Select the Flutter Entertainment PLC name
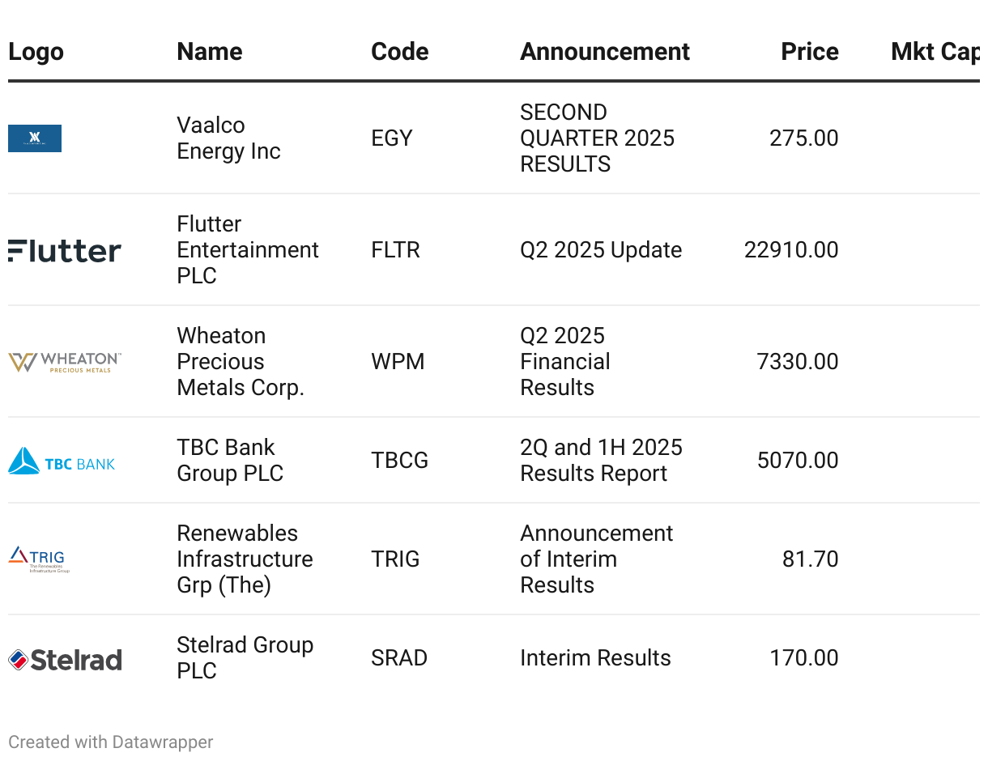The image size is (988, 761). coord(248,250)
